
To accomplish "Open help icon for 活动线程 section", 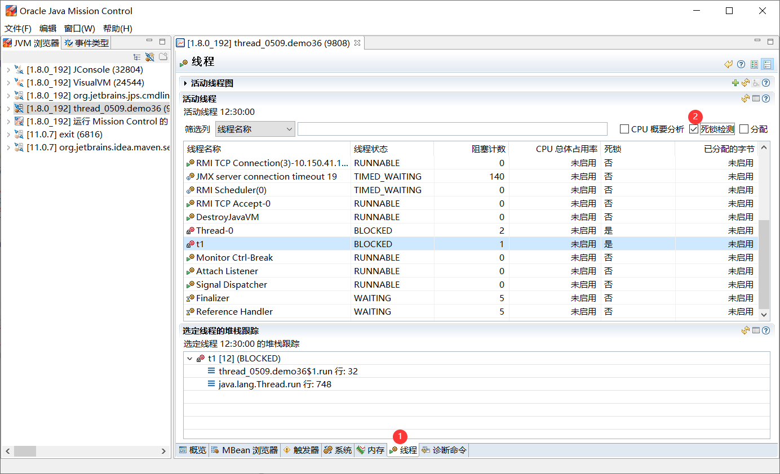I will 766,99.
